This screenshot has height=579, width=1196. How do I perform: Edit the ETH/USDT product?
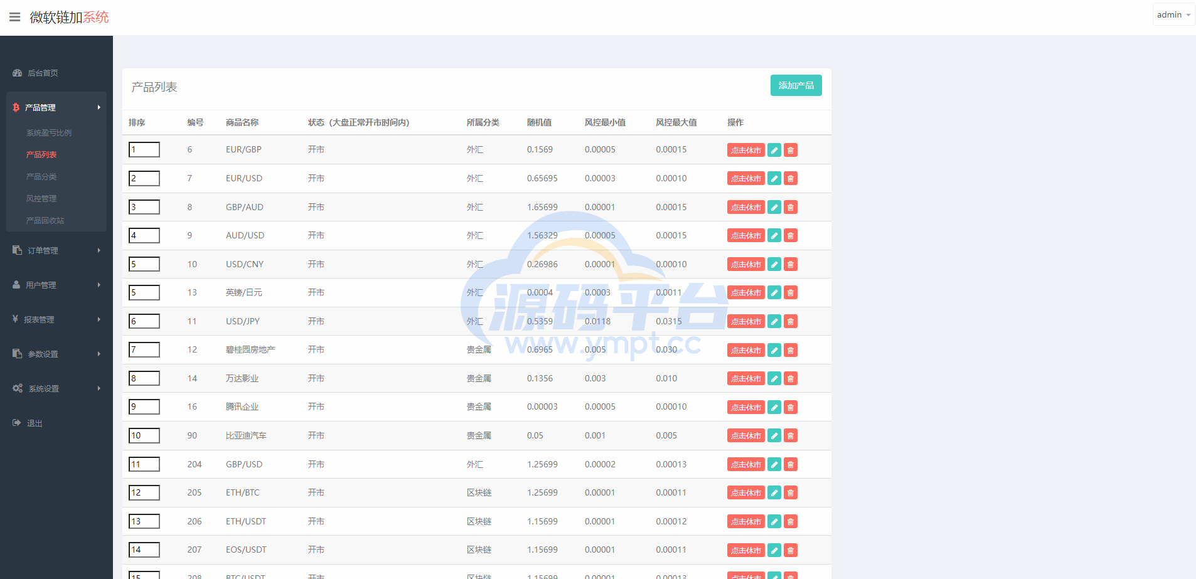tap(774, 521)
